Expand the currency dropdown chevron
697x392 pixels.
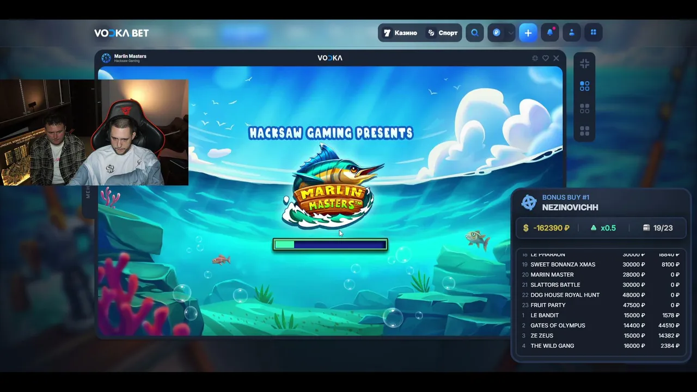[511, 33]
